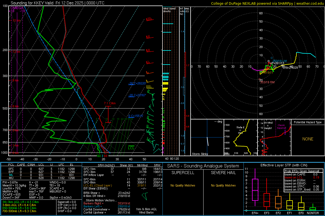Click the yellow NONE hazard type
Viewport: 325px width, 216px height.
(x=308, y=139)
